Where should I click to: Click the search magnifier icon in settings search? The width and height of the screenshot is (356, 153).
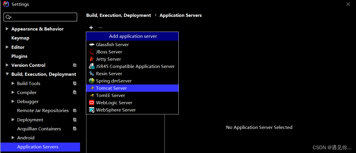coord(8,17)
